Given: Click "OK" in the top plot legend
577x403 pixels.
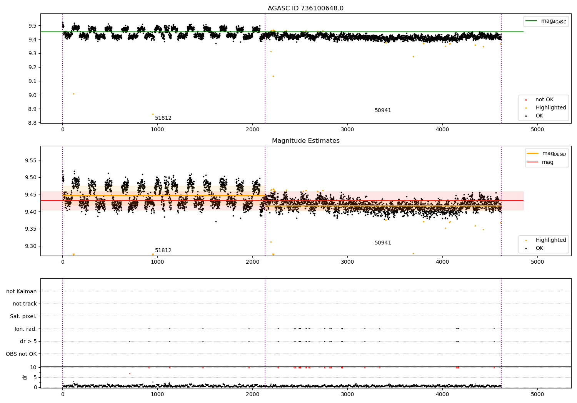Looking at the screenshot, I should point(539,116).
